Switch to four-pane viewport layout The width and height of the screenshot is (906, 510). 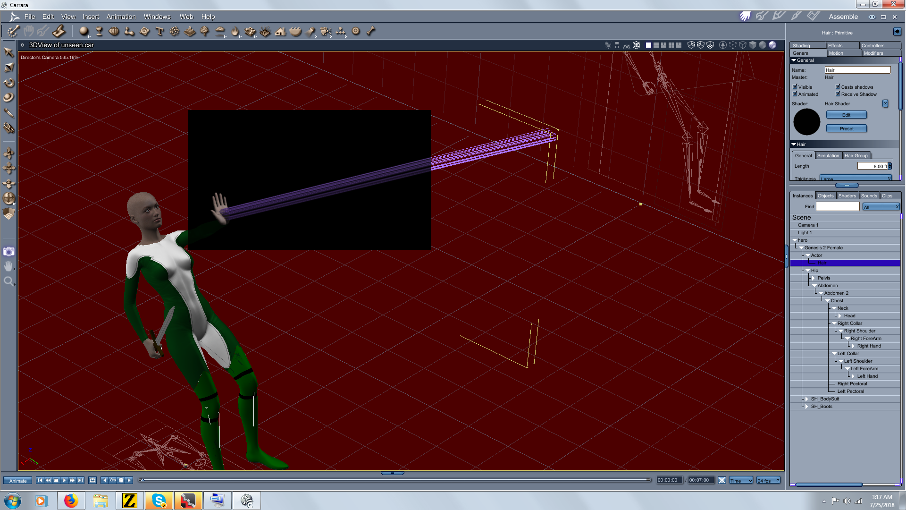point(671,45)
